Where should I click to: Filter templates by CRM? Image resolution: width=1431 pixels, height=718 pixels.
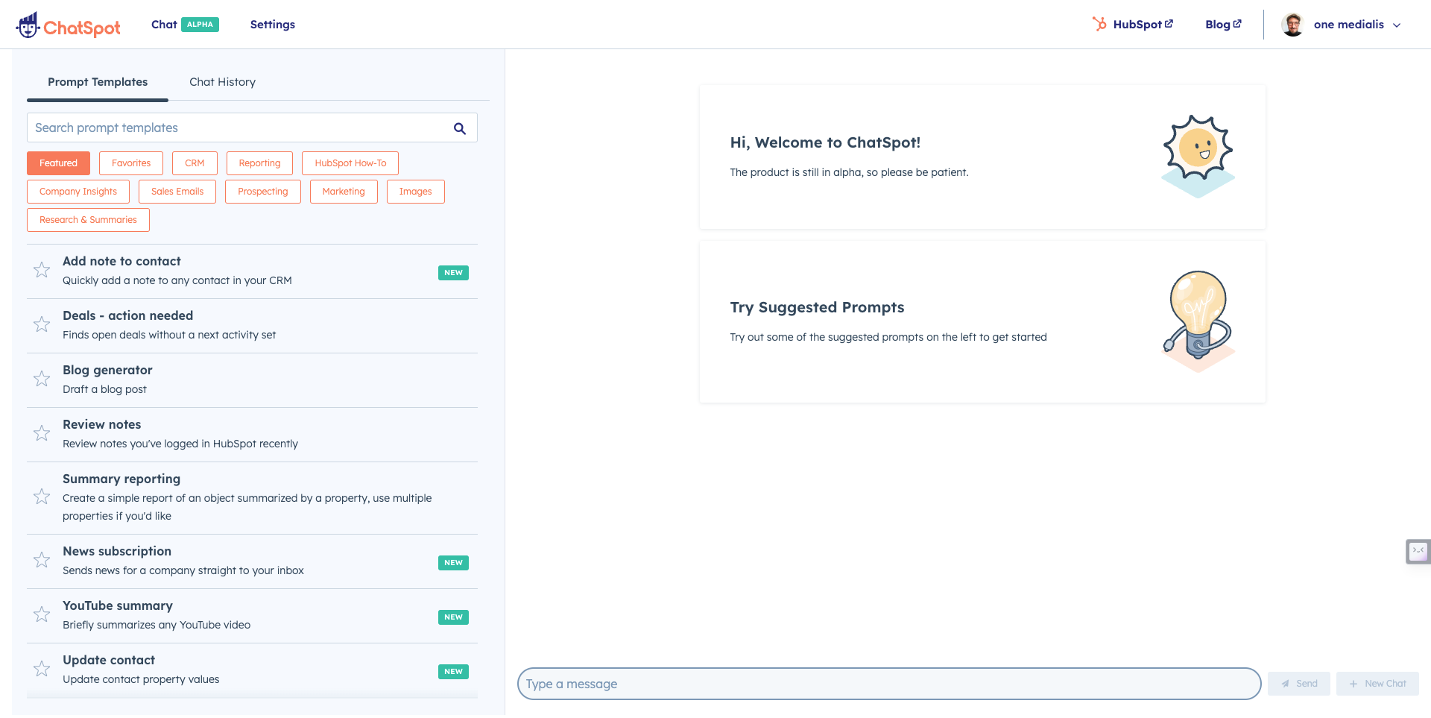pos(195,163)
